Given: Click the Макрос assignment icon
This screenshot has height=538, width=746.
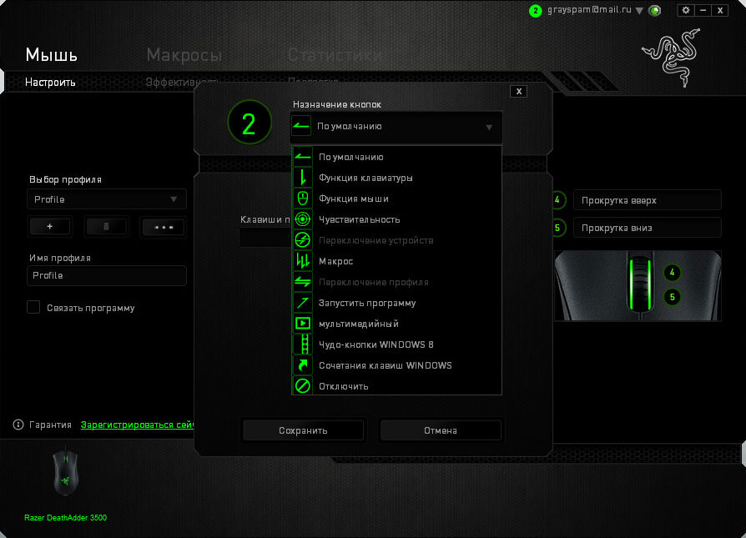Looking at the screenshot, I should [302, 260].
